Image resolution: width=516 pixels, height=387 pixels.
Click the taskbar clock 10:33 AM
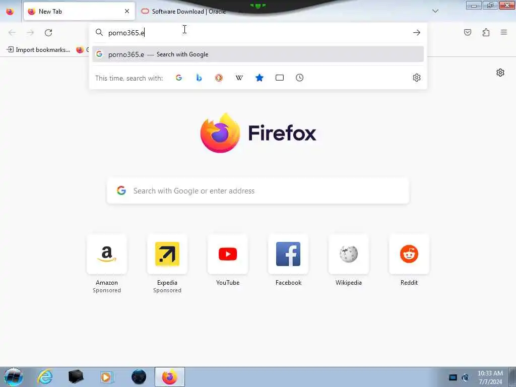[x=490, y=373]
